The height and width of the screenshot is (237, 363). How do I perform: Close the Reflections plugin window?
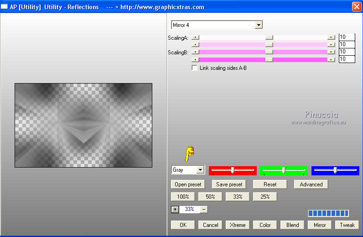tap(357, 6)
